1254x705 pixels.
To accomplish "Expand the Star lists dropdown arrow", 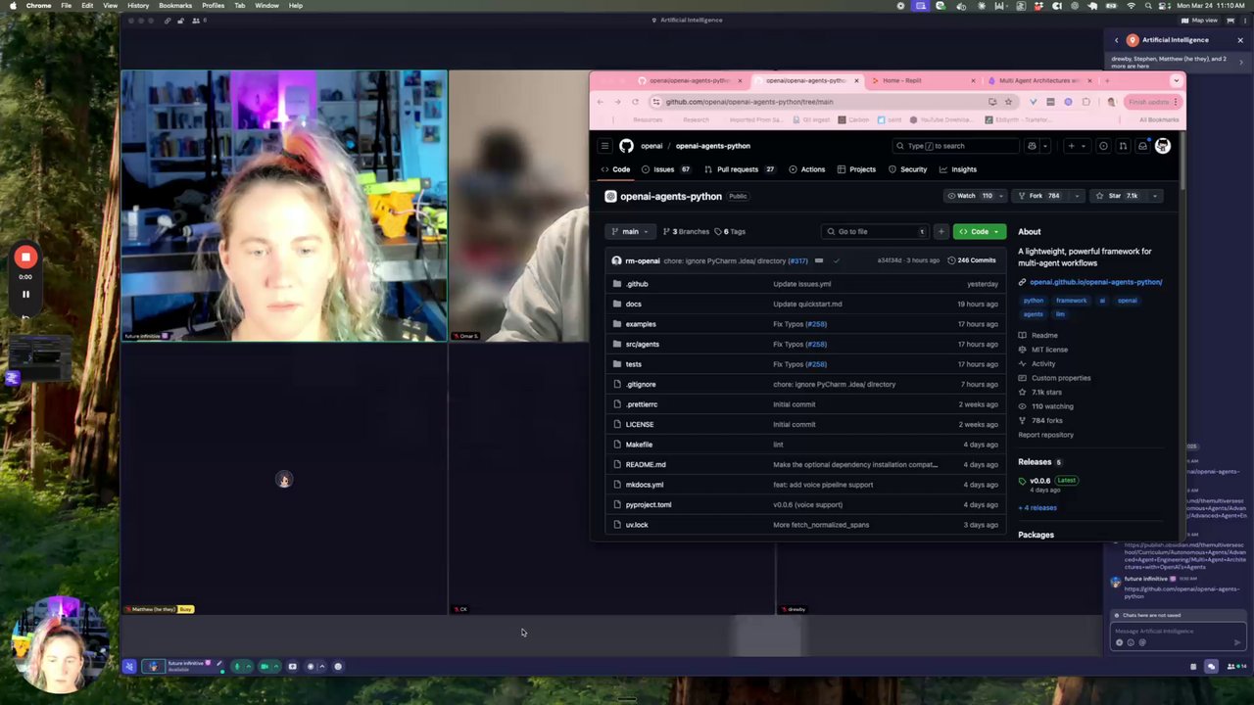I will pos(1155,196).
